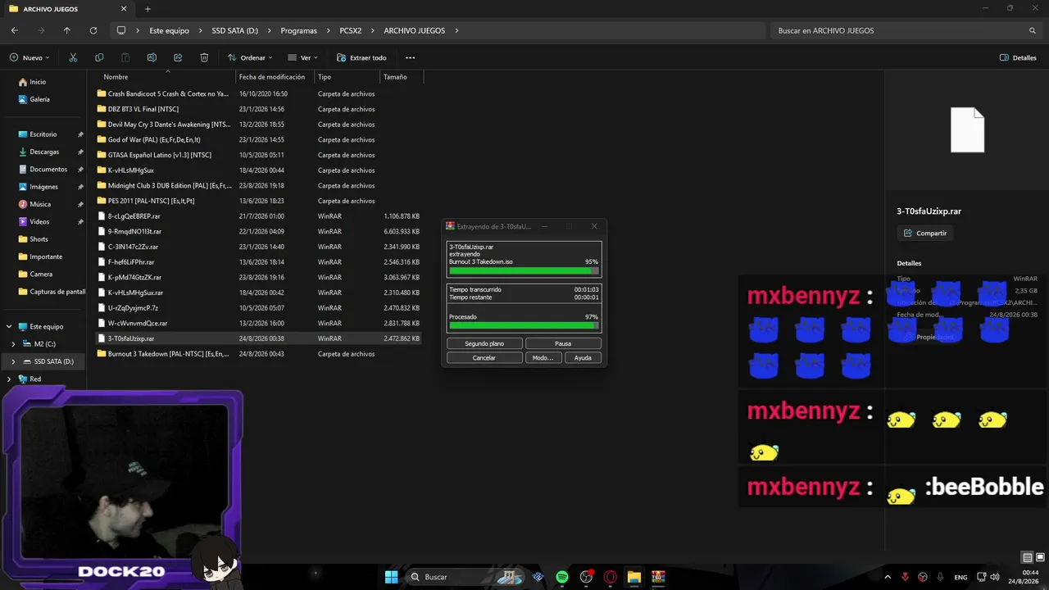
Task: Refresh the ARCHIVO JUEGOS folder view
Action: click(x=93, y=30)
